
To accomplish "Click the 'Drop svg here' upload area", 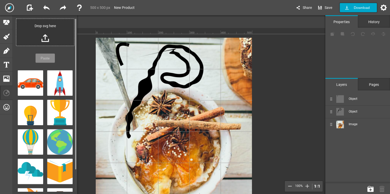I will point(45,32).
